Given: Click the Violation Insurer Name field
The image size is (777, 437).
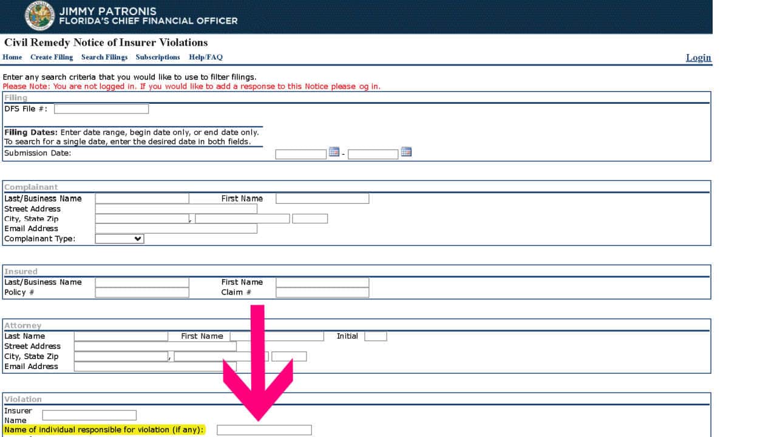Looking at the screenshot, I should click(x=89, y=416).
